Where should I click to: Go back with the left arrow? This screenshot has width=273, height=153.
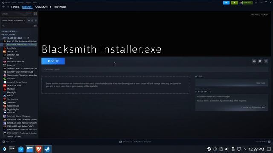coord(3,7)
